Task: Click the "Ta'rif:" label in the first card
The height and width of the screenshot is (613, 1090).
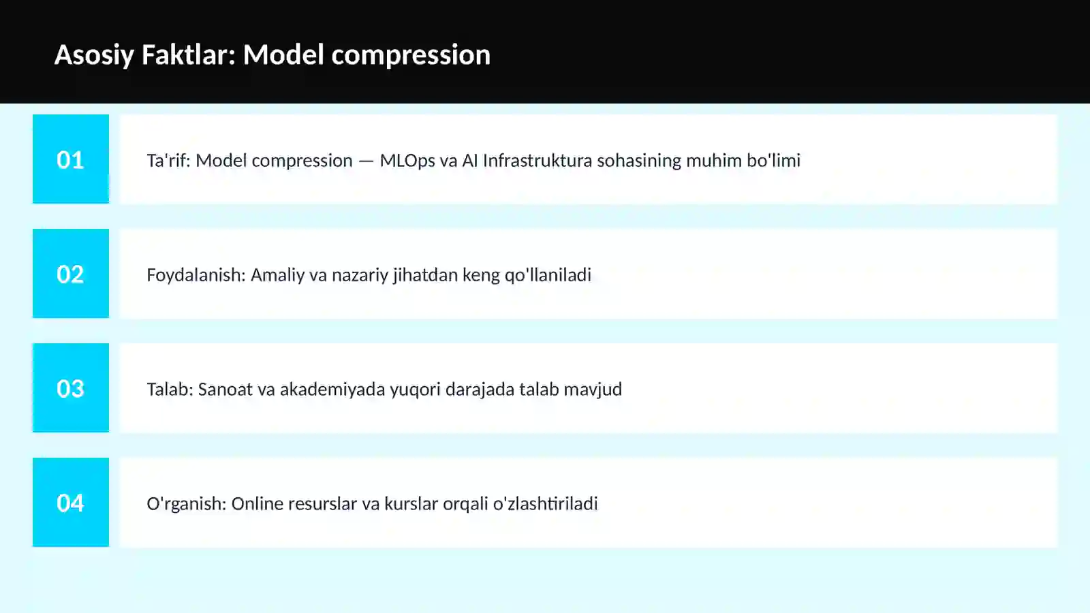Action: 168,160
